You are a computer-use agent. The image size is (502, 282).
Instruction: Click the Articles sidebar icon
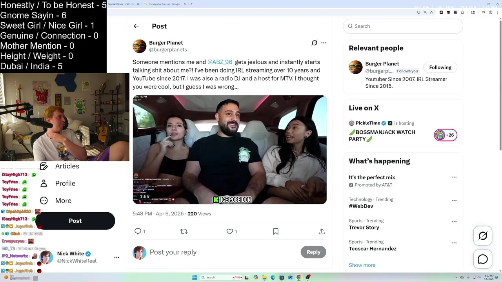click(x=44, y=166)
